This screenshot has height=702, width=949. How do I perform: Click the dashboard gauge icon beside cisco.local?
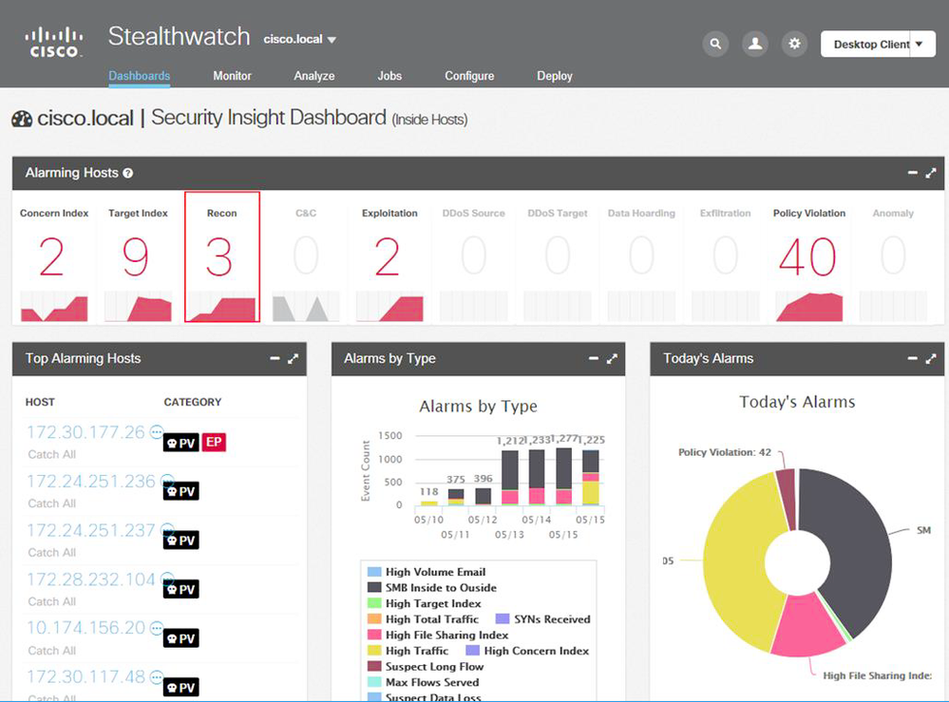tap(22, 119)
